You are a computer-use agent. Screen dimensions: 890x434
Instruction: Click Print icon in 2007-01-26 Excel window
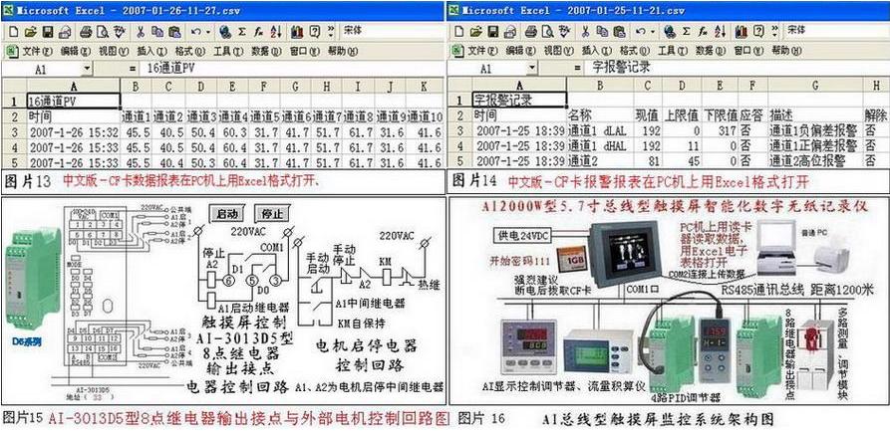[85, 32]
